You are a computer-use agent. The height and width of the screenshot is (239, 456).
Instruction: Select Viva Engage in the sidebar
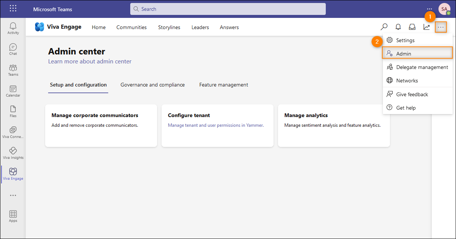tap(13, 174)
